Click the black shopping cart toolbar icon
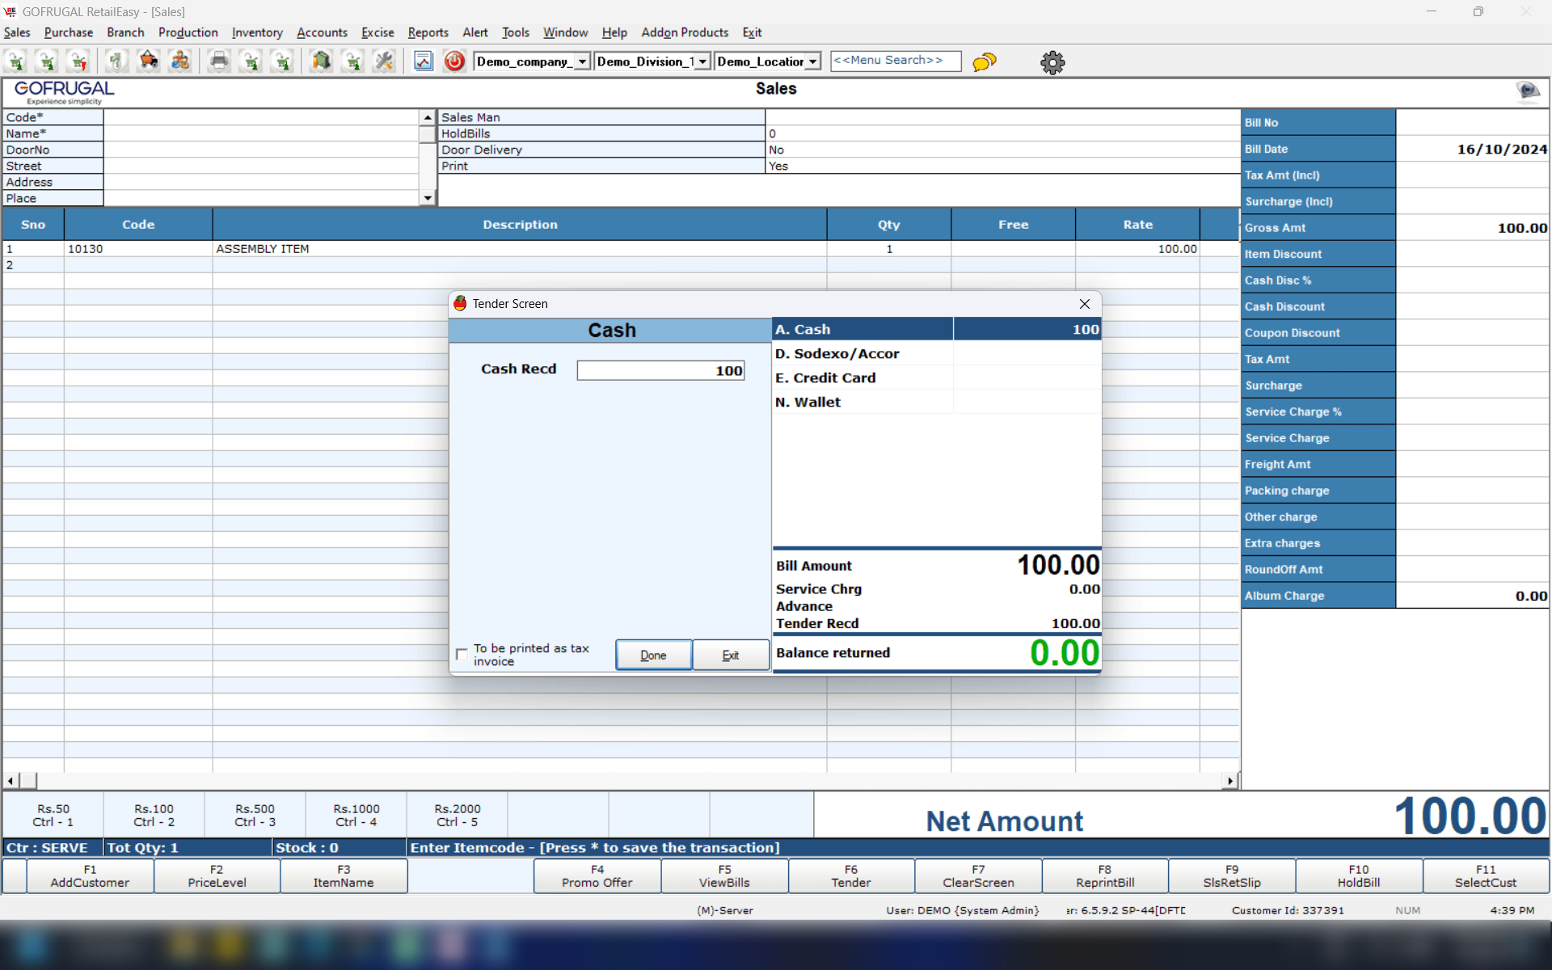The width and height of the screenshot is (1552, 970). [x=148, y=61]
